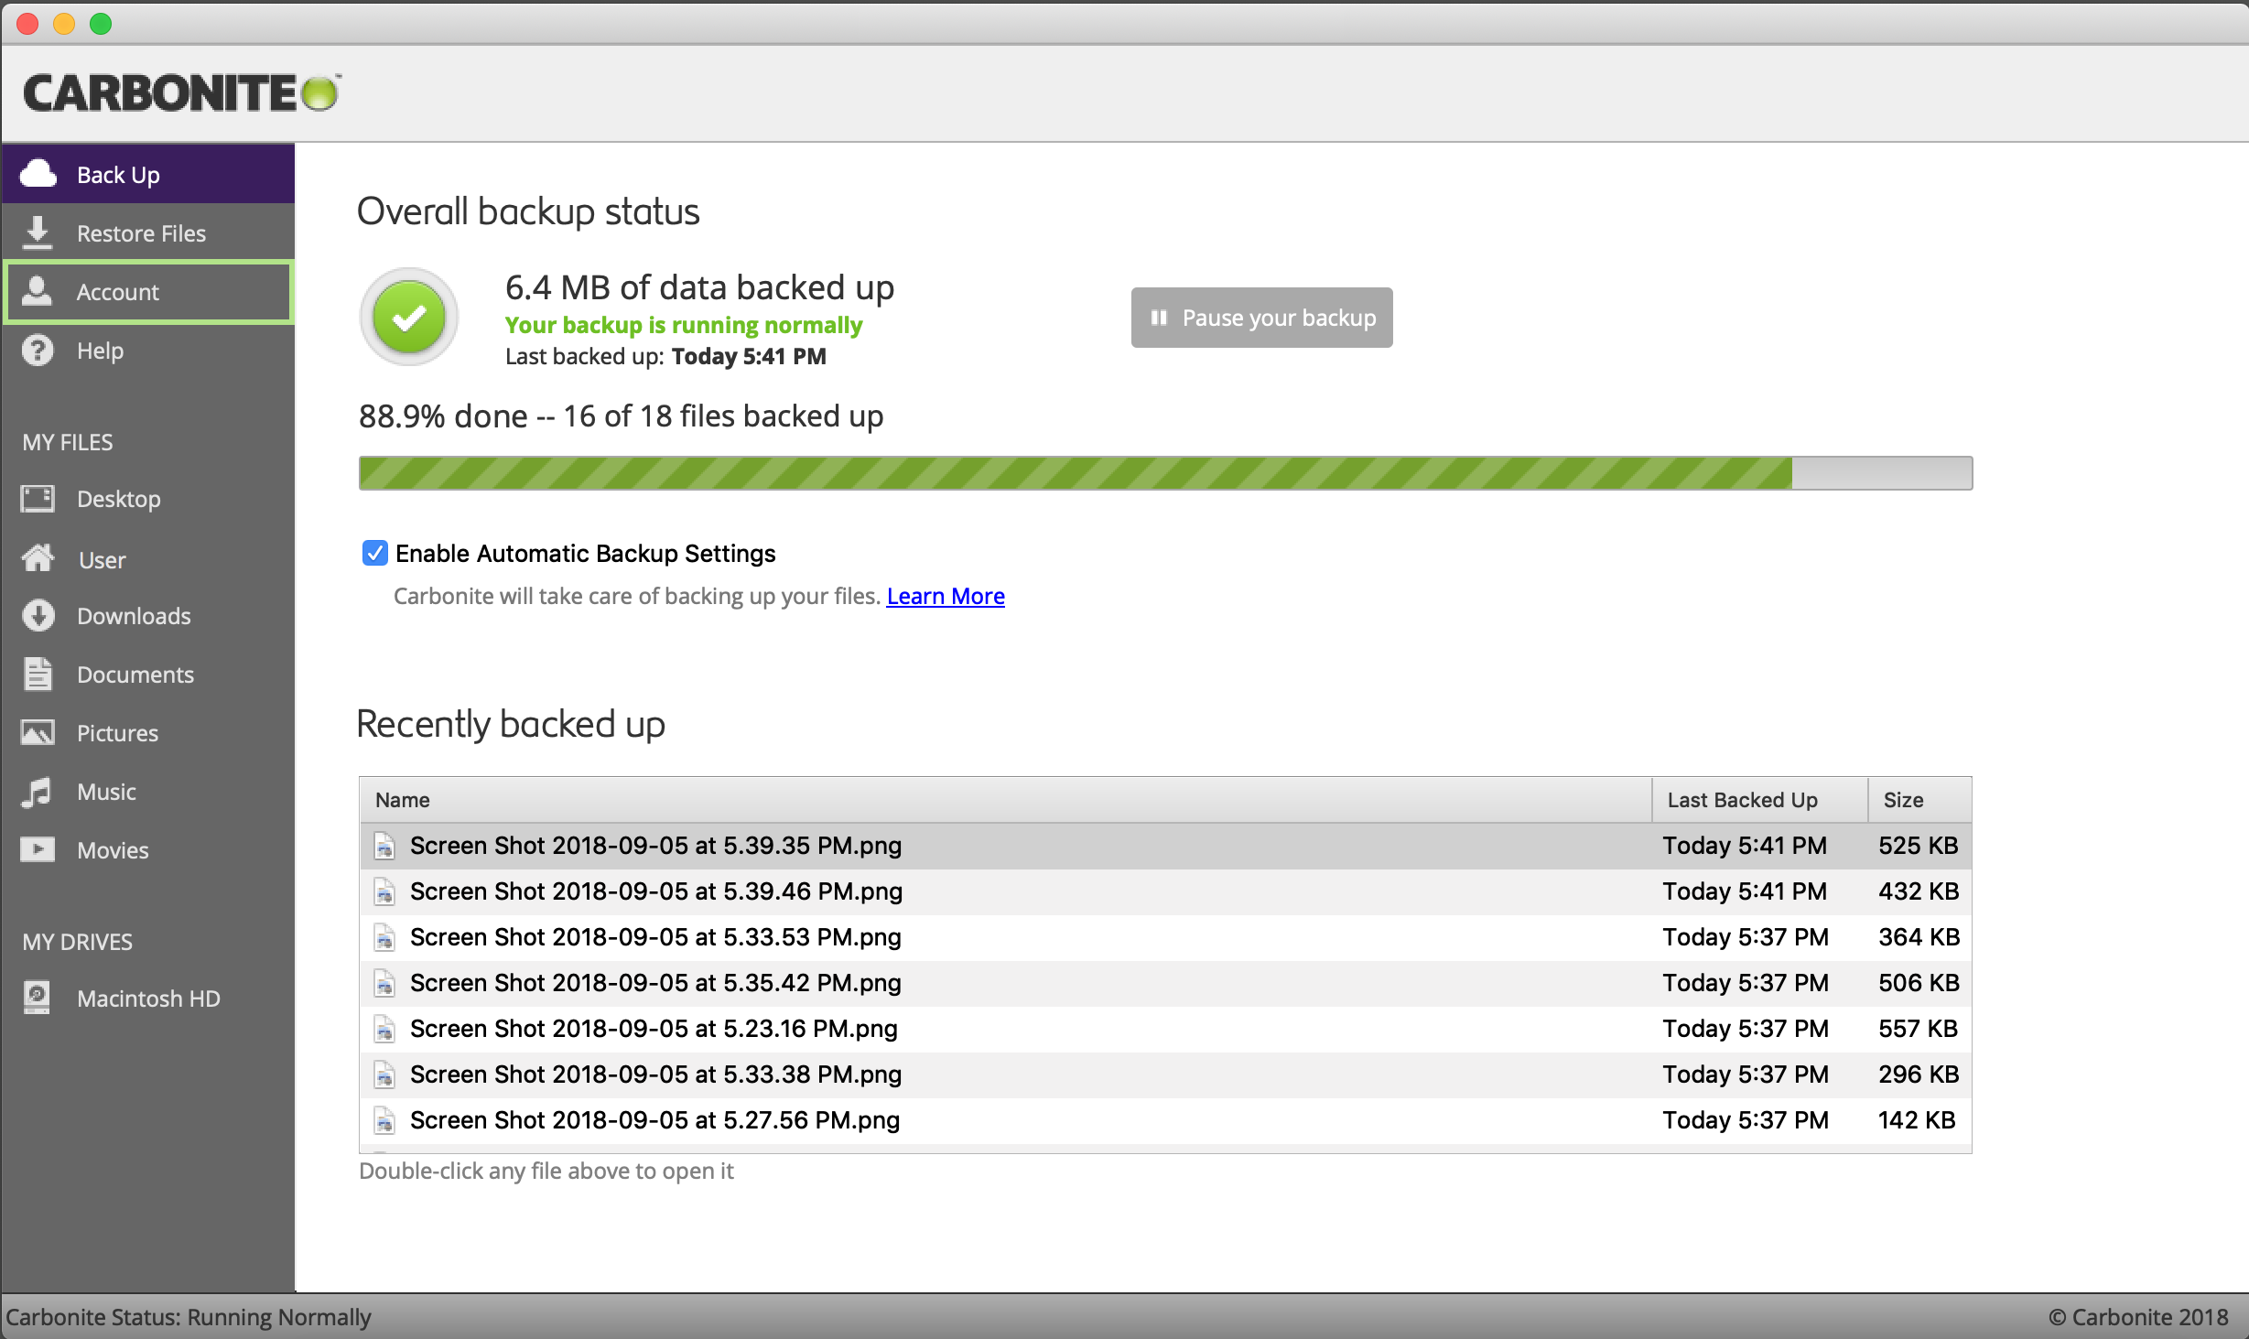Click the Macintosh HD drive icon
This screenshot has height=1339, width=2249.
[38, 998]
